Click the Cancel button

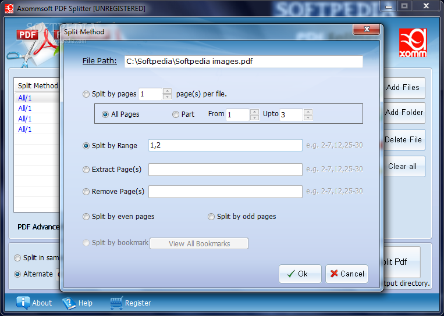coord(347,274)
